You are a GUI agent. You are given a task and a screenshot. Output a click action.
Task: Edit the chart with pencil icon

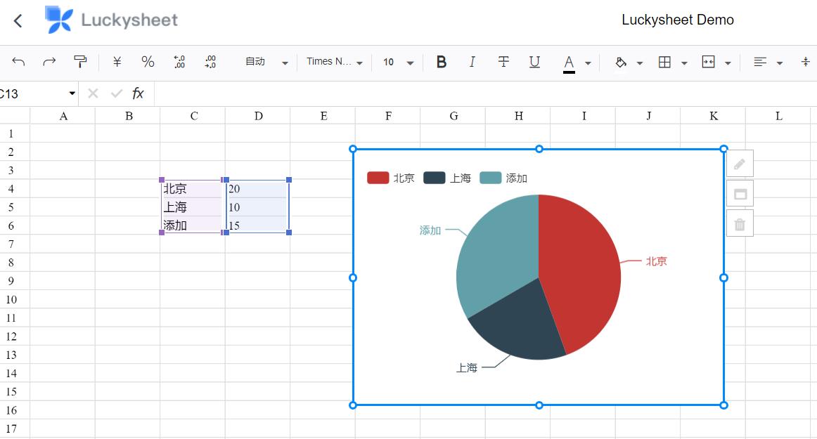tap(740, 164)
